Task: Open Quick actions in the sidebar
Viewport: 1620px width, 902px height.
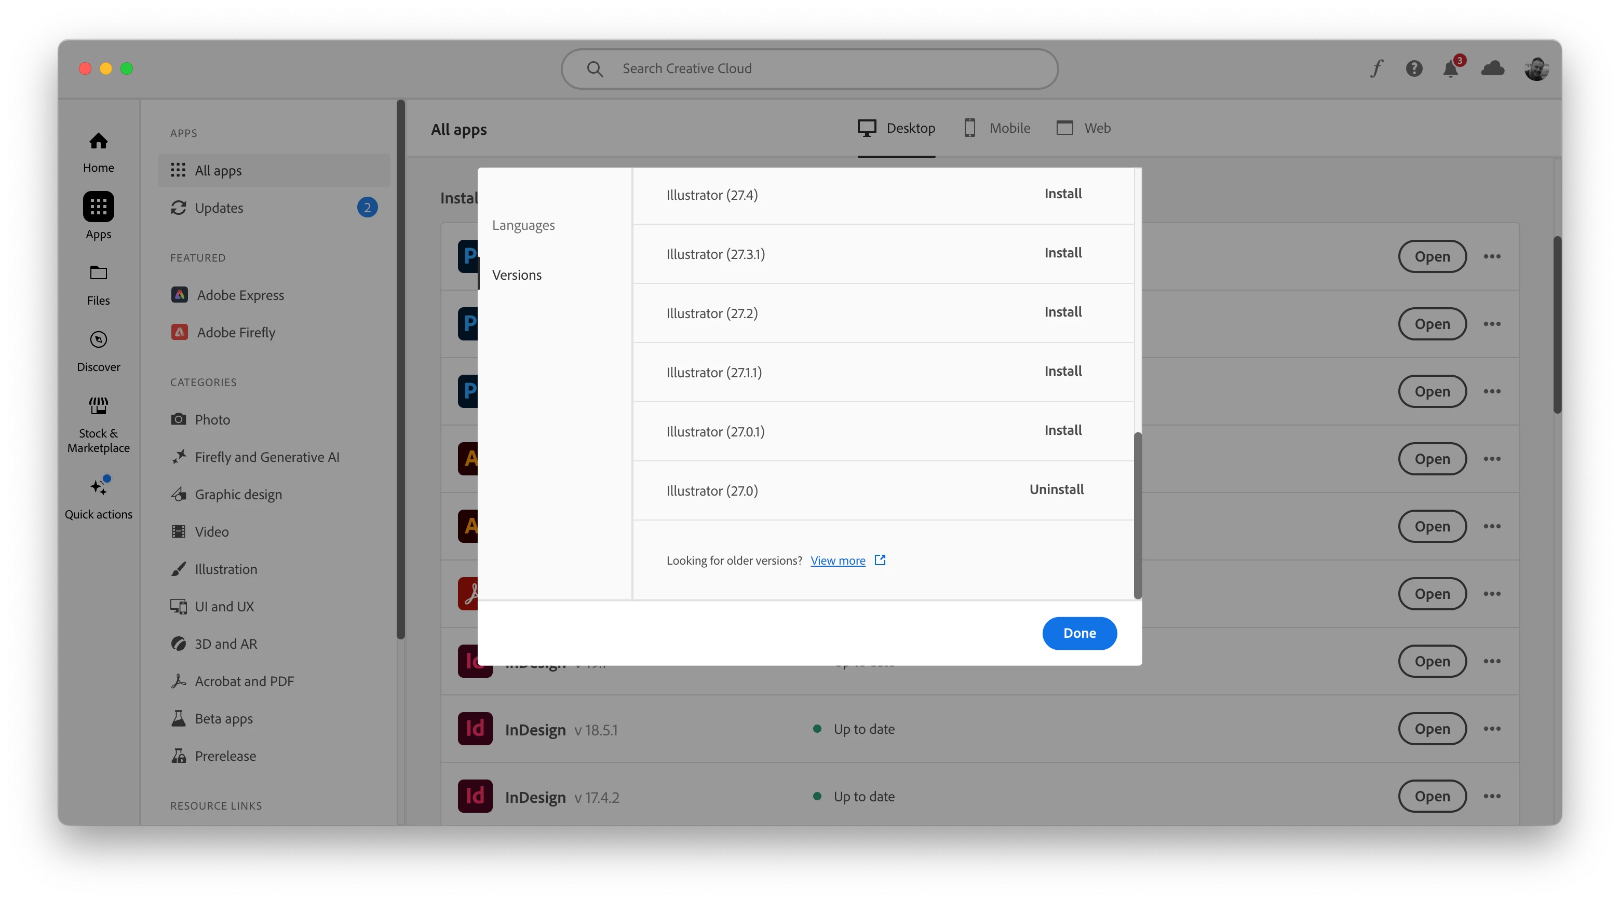Action: pos(98,498)
